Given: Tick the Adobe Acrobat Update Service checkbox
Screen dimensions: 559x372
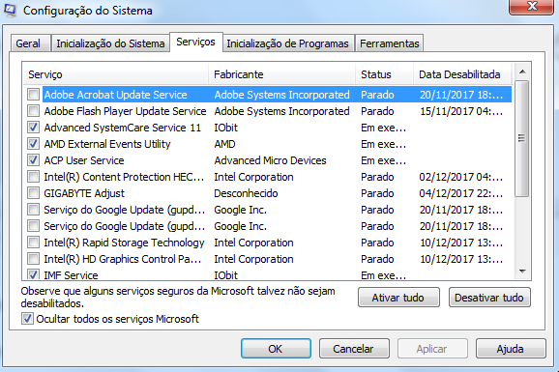Looking at the screenshot, I should click(x=33, y=95).
